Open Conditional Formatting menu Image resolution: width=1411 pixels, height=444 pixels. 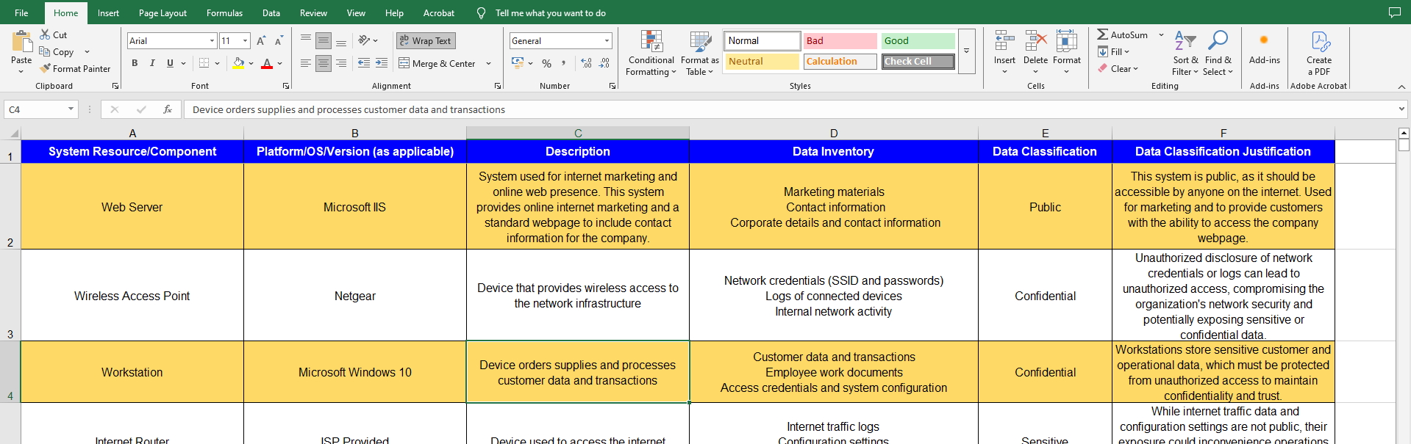pos(651,53)
